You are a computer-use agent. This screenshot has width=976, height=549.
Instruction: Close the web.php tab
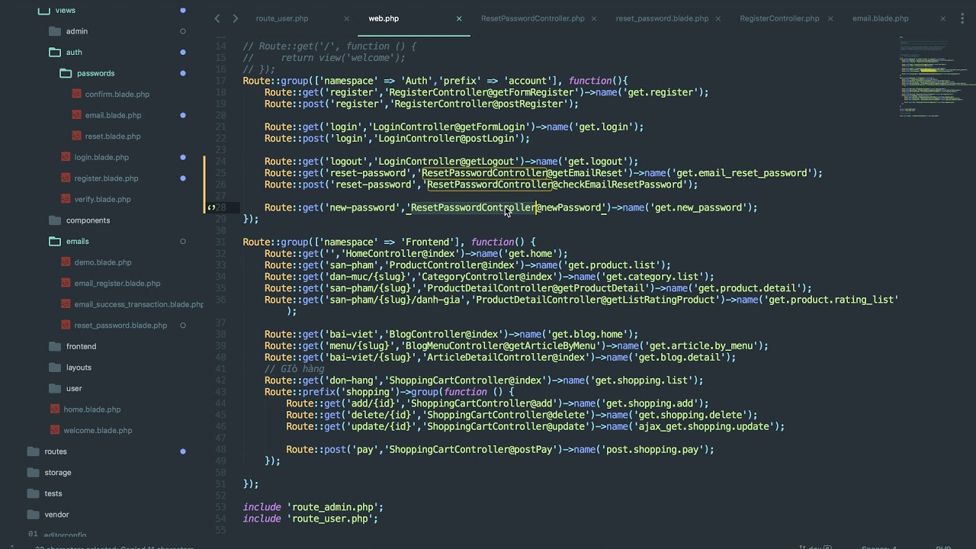459,18
